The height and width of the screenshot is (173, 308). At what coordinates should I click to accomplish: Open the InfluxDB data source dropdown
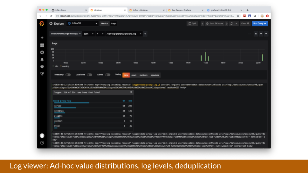click(x=82, y=23)
